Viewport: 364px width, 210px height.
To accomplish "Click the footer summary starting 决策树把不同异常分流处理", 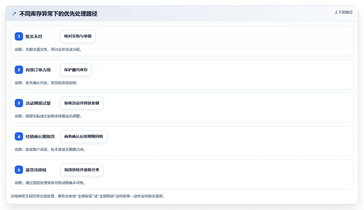I will tap(88, 196).
